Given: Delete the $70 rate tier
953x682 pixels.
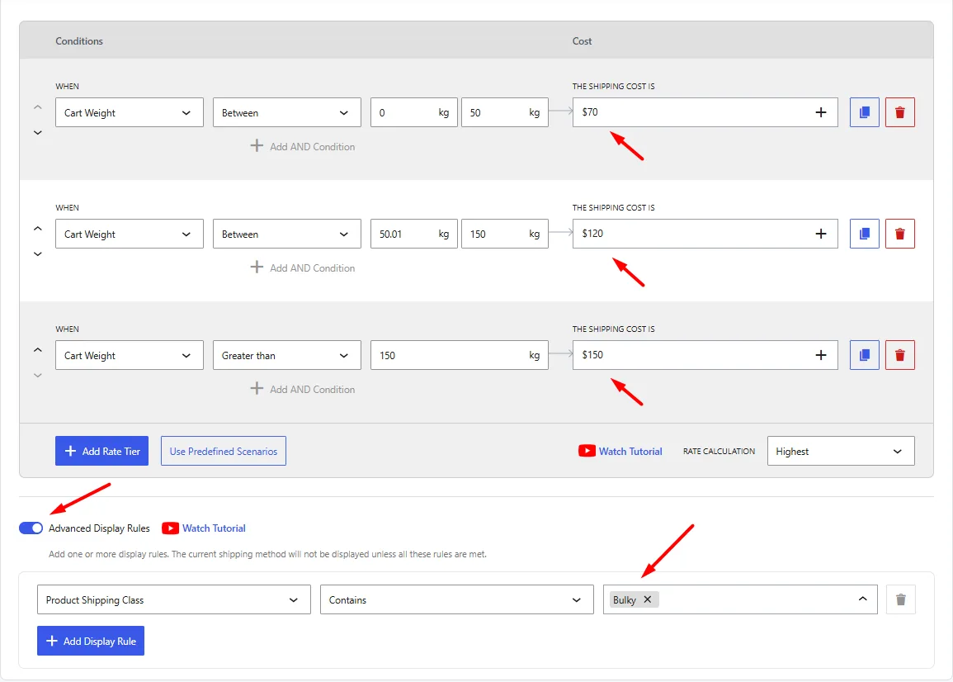Looking at the screenshot, I should click(x=900, y=112).
